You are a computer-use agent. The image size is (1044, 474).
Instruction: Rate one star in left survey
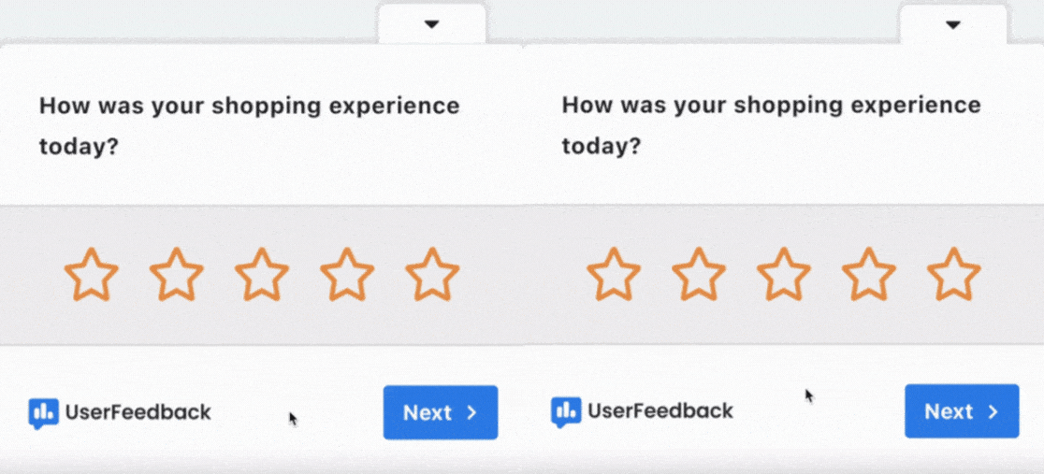point(92,275)
